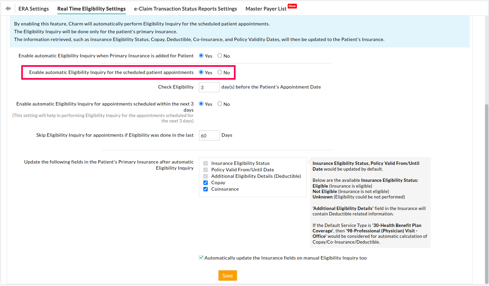Image resolution: width=489 pixels, height=286 pixels.
Task: Toggle automatic update on manual Eligibility Inquiry
Action: 201,258
